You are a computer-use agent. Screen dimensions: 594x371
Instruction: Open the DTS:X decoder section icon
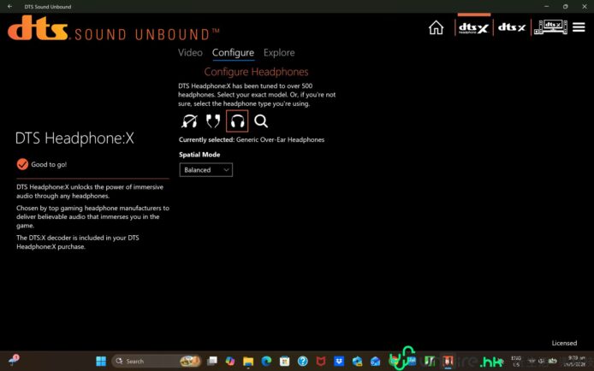tap(512, 27)
